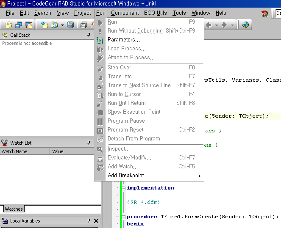Click the Save file toolbar icon
The width and height of the screenshot is (281, 228).
pos(70,25)
